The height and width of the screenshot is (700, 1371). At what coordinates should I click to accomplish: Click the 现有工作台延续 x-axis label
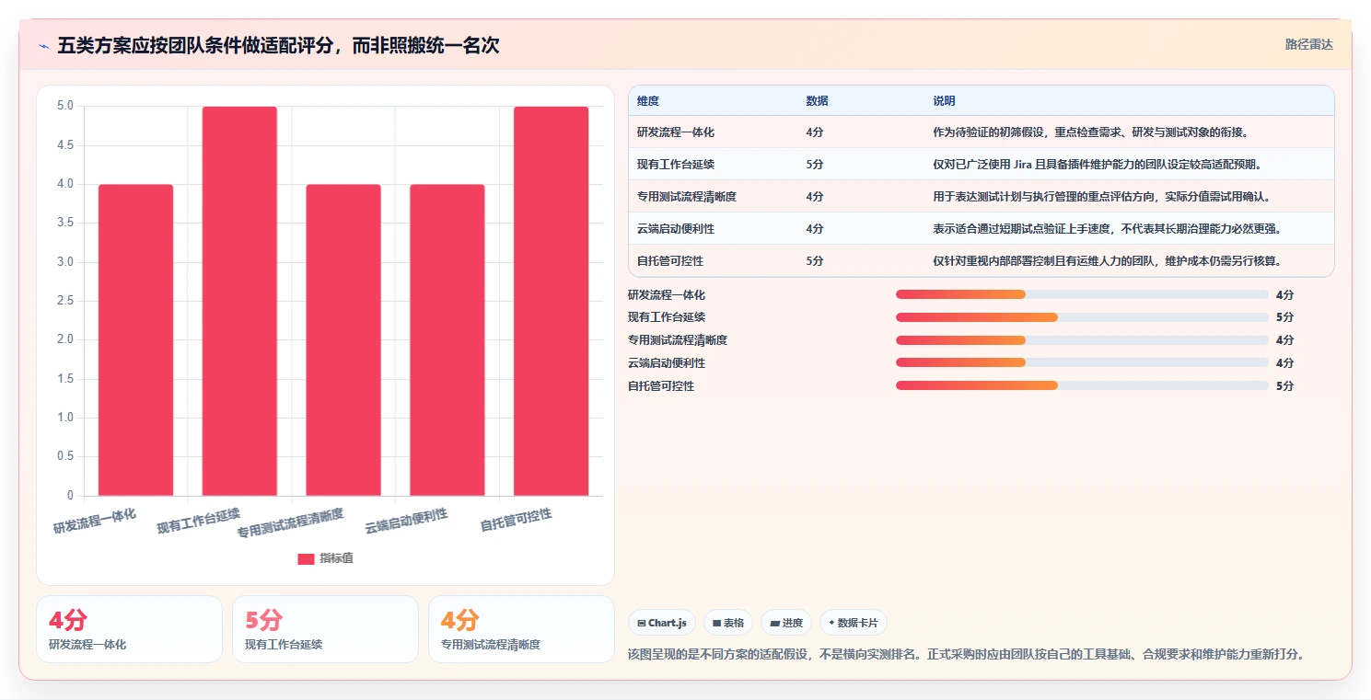[x=198, y=521]
